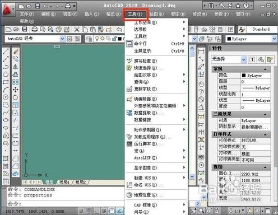Open the Quick Access toolbar customize arrow

pos(74,6)
